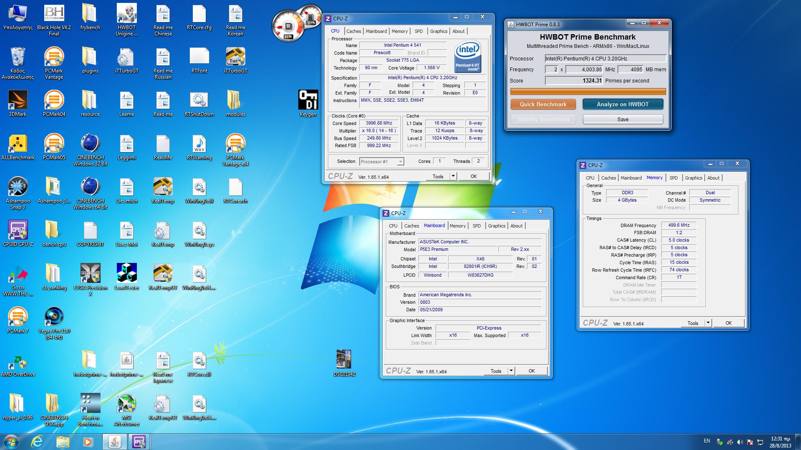The image size is (801, 450).
Task: Select Graphics tab in Mainboard CPU-Z window
Action: coord(497,226)
